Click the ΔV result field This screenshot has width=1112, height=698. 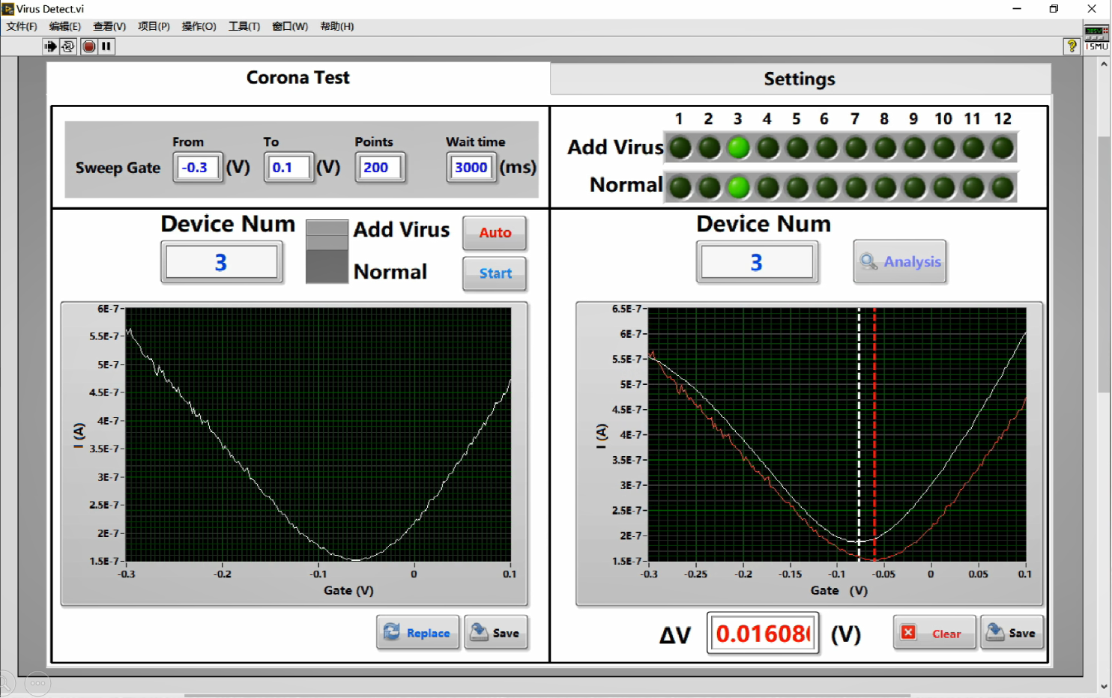tap(763, 634)
